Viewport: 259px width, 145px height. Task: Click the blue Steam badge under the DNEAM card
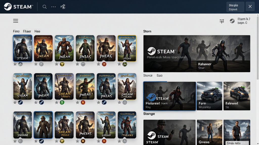(x=41, y=102)
